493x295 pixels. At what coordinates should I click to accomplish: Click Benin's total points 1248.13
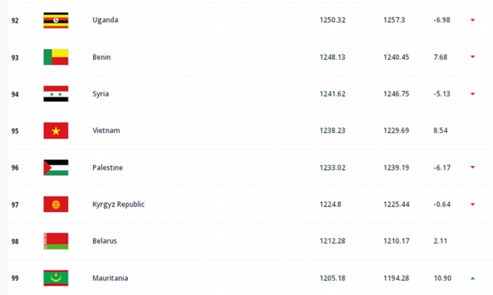tap(332, 57)
